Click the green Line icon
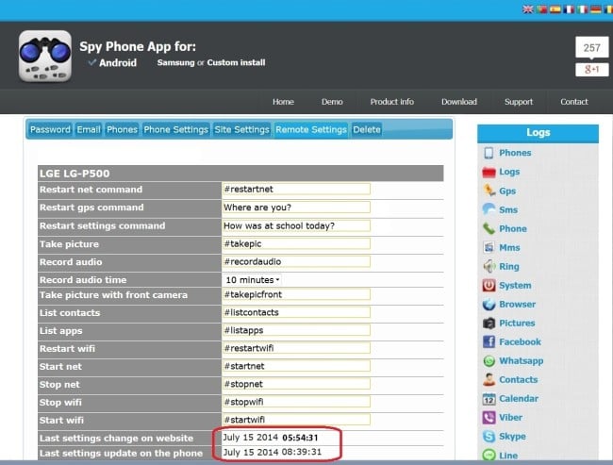Image resolution: width=613 pixels, height=465 pixels. tap(489, 455)
